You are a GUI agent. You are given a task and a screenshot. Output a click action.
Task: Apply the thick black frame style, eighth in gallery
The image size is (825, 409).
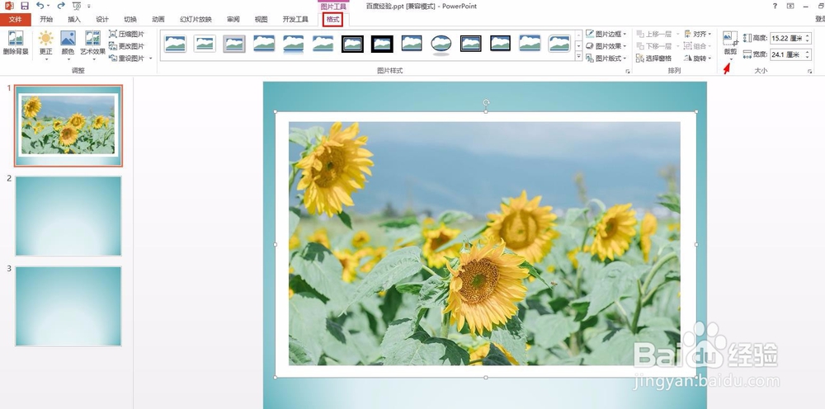(382, 44)
